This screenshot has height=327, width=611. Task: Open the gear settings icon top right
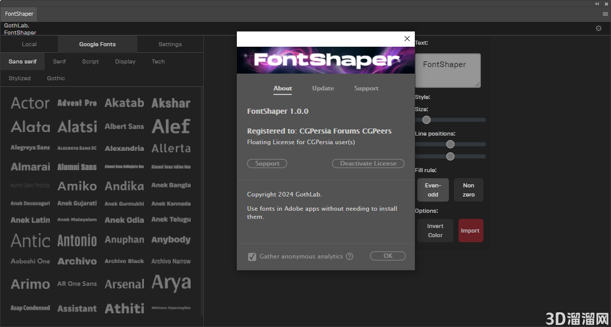tap(599, 28)
